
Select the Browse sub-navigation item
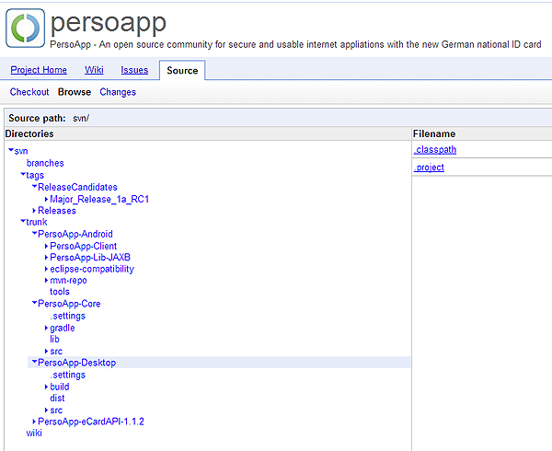pos(75,92)
